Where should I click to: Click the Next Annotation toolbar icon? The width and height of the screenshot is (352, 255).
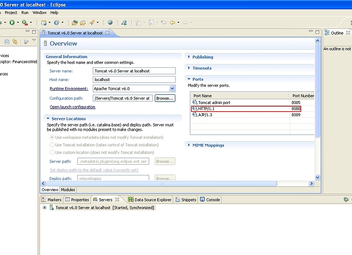coord(138,22)
